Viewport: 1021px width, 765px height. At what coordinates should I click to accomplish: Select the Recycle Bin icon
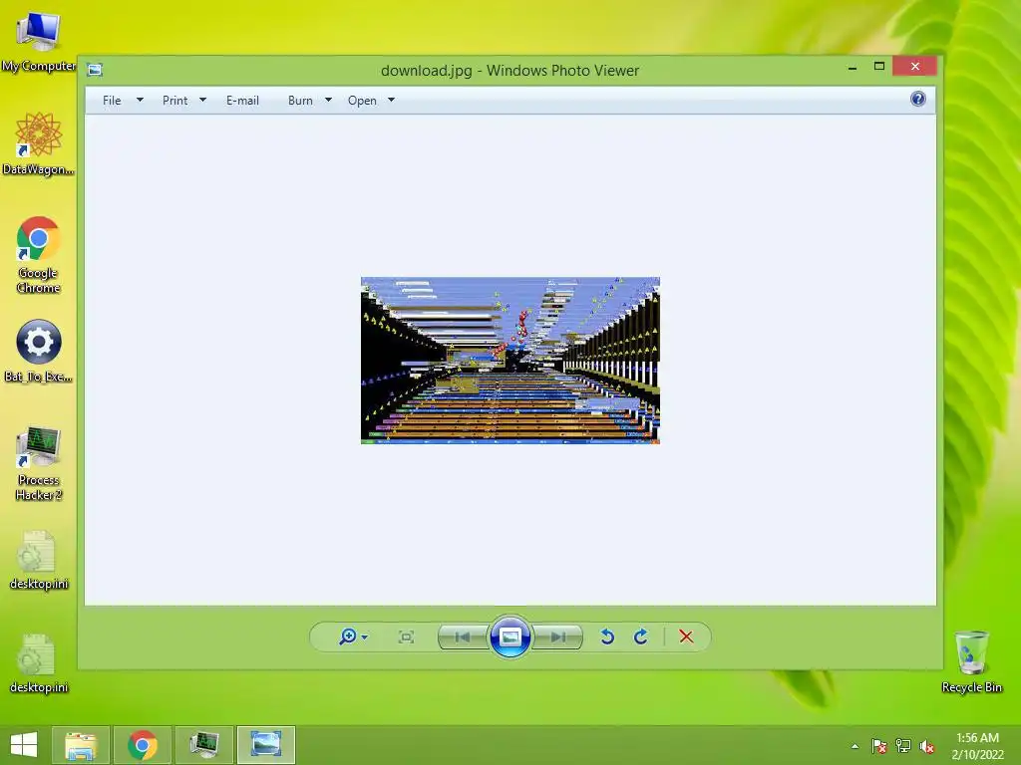971,661
